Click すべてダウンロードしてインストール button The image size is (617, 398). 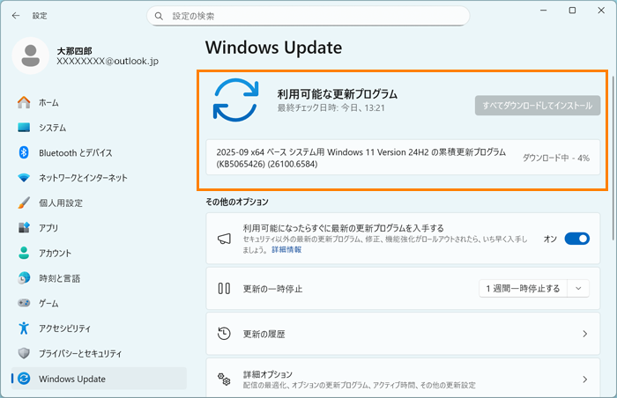tap(538, 106)
